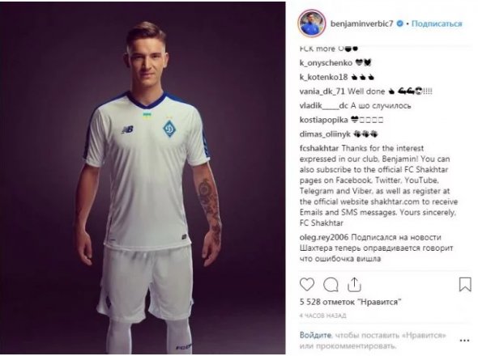
Task: Open the three-dot more options menu
Action: [x=464, y=341]
